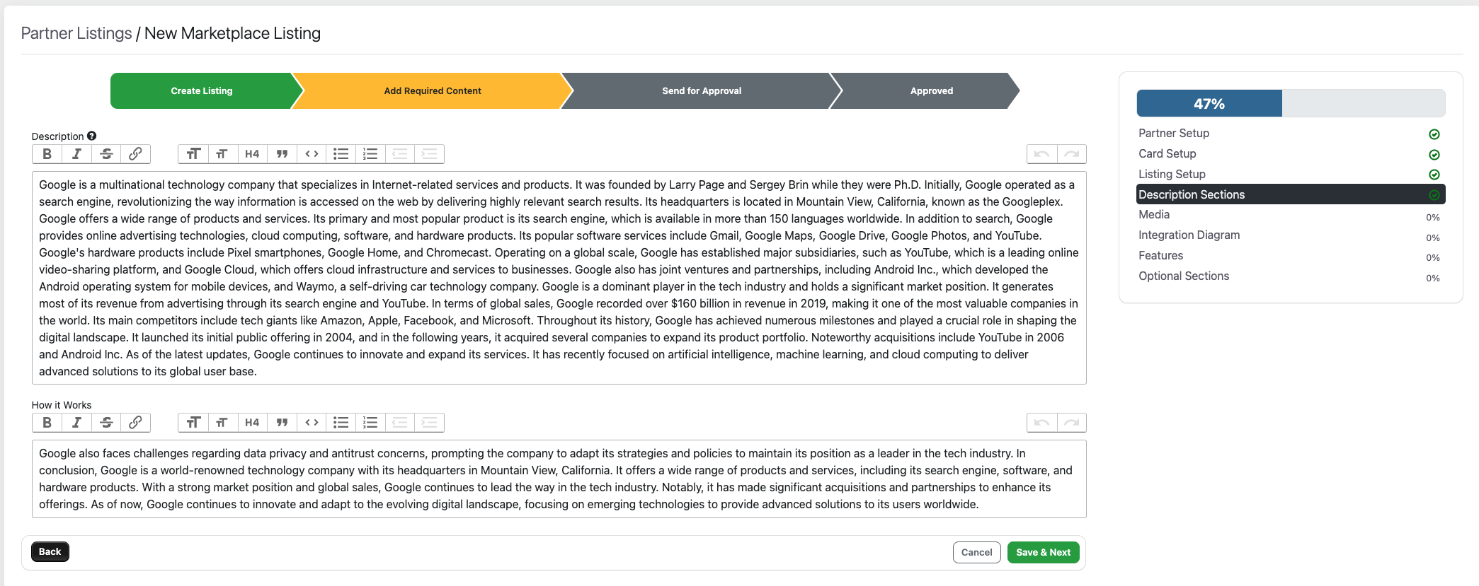
Task: Apply bold in Description editor toolbar
Action: pyautogui.click(x=47, y=154)
